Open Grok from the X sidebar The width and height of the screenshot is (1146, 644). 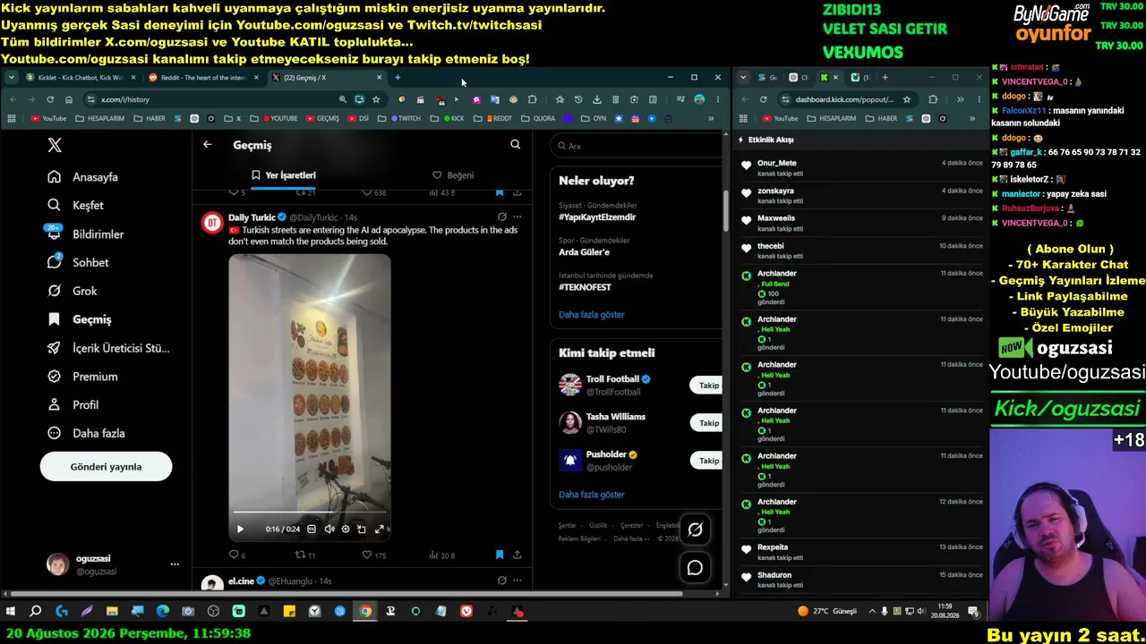(73, 291)
